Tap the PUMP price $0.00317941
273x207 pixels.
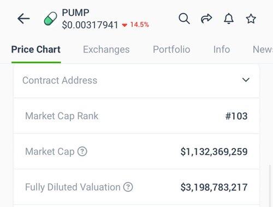pos(90,25)
